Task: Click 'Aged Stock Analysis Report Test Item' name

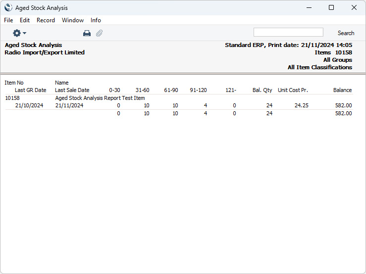Action: (x=100, y=98)
